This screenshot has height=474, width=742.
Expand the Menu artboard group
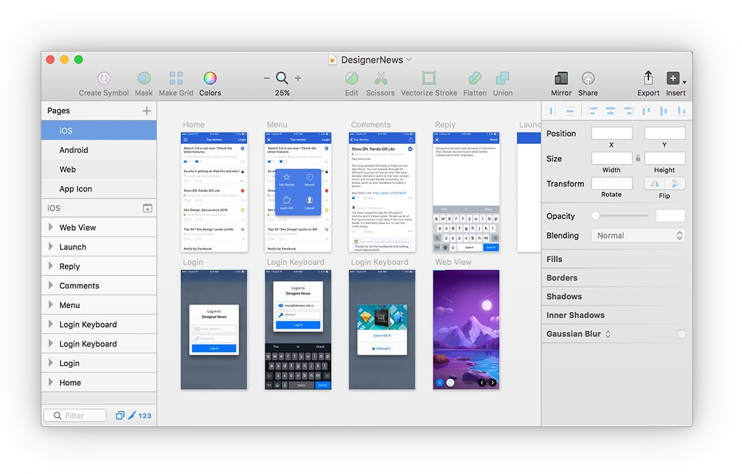(x=50, y=305)
